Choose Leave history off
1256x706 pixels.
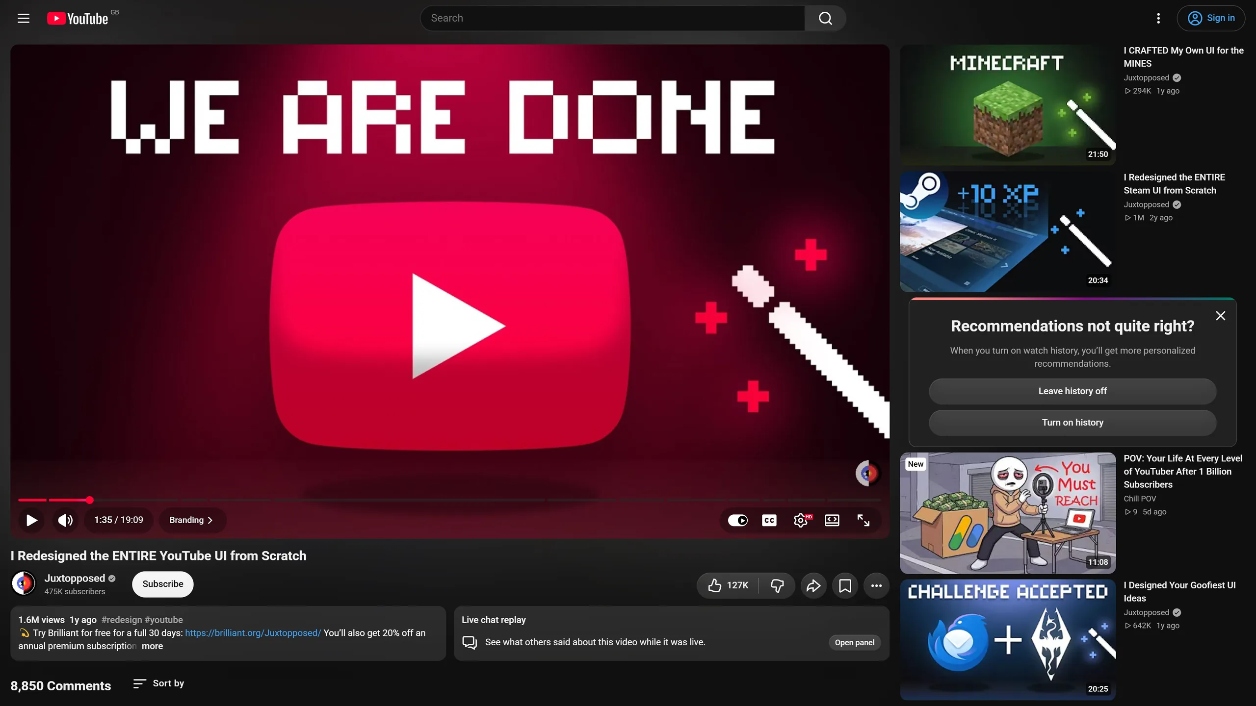tap(1073, 391)
